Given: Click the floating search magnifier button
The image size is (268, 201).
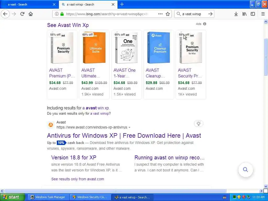Looking at the screenshot, I should [245, 170].
